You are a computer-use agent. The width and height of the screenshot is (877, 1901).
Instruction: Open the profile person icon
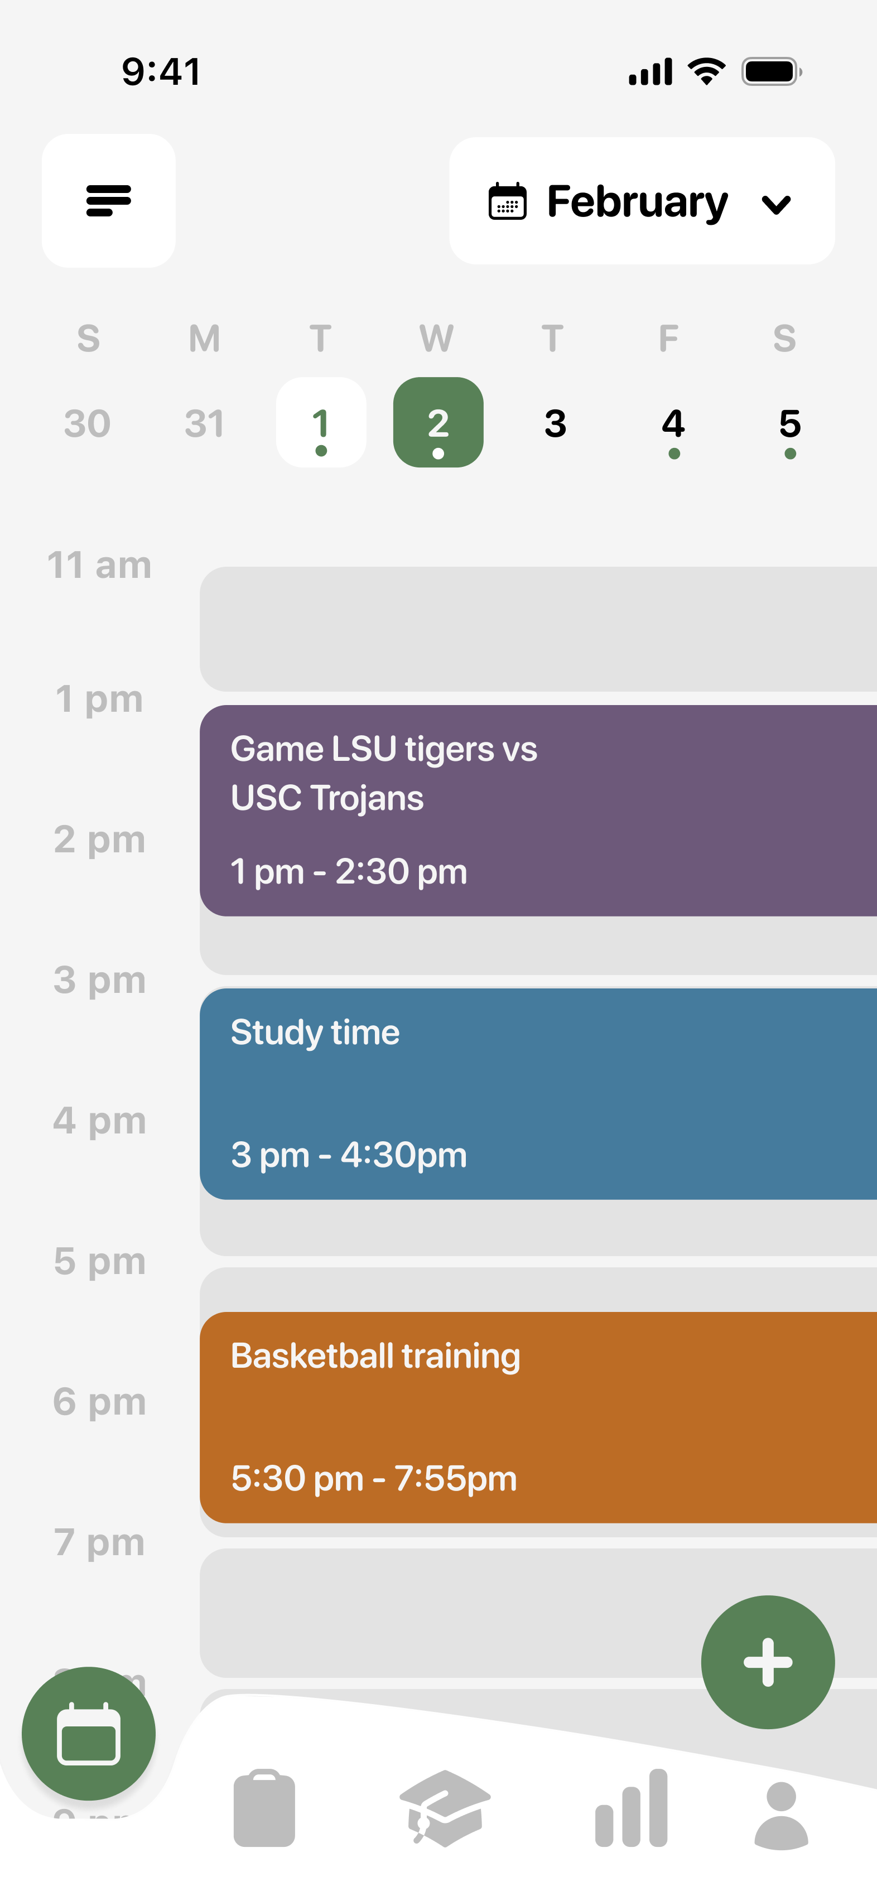[781, 1816]
